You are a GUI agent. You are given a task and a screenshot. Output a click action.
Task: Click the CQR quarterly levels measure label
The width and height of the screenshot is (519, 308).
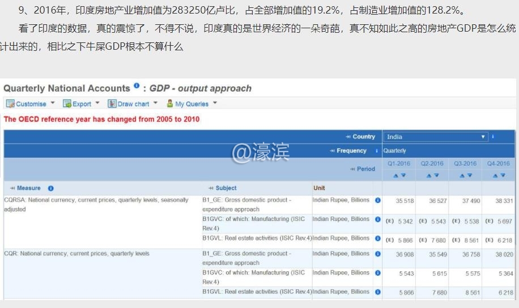(x=77, y=254)
